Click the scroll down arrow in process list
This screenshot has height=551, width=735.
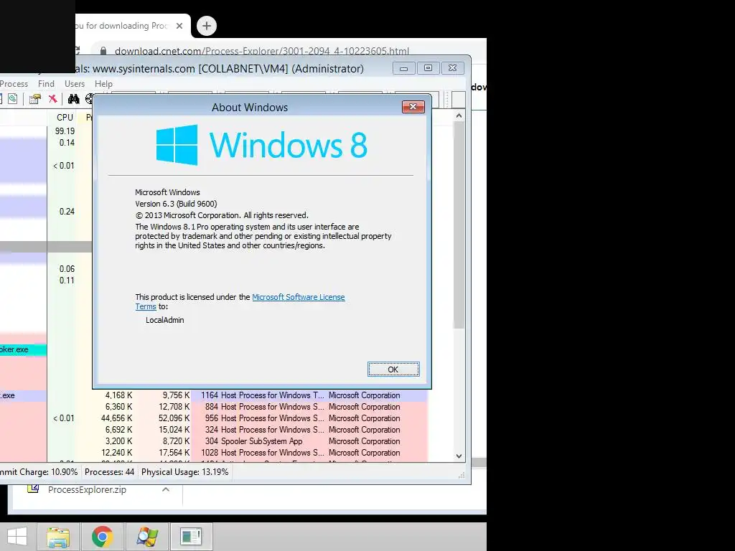coord(459,456)
